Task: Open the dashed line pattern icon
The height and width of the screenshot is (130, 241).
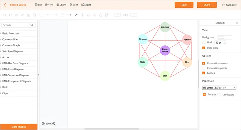Action: pyautogui.click(x=41, y=15)
